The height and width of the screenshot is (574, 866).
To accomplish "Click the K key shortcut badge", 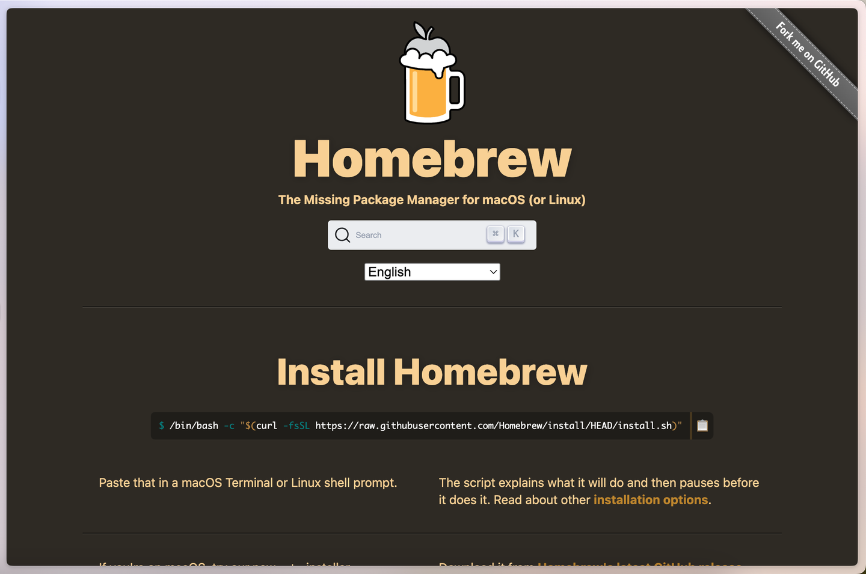I will point(516,234).
